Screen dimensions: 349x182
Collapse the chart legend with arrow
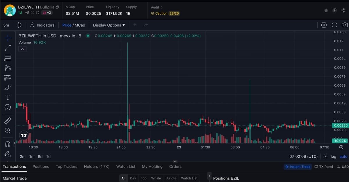(x=22, y=49)
